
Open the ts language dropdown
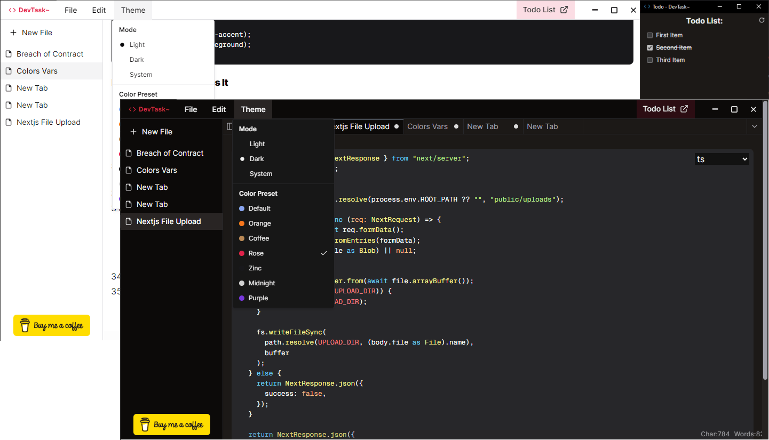tap(722, 159)
